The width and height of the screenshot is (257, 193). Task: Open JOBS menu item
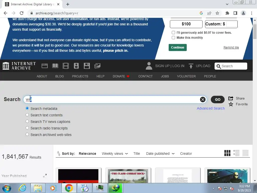(165, 76)
